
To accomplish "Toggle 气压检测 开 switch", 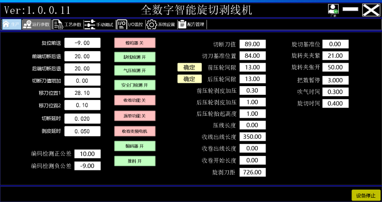I will [135, 70].
